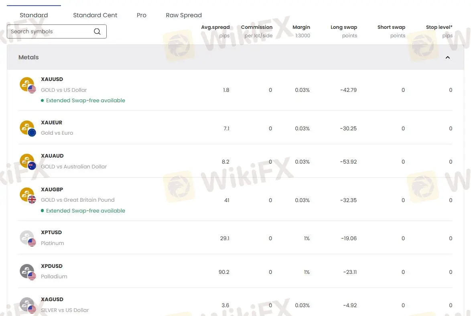Click the XPDUSD Palladium silver coin icon
Image resolution: width=471 pixels, height=316 pixels.
point(27,271)
